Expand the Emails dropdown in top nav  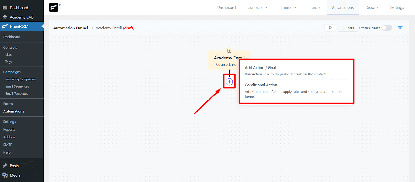(288, 7)
